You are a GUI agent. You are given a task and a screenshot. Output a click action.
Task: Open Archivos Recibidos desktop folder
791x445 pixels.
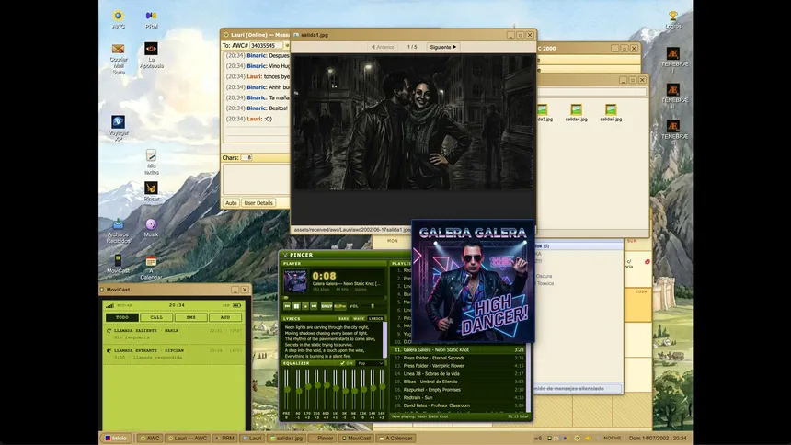pyautogui.click(x=118, y=231)
